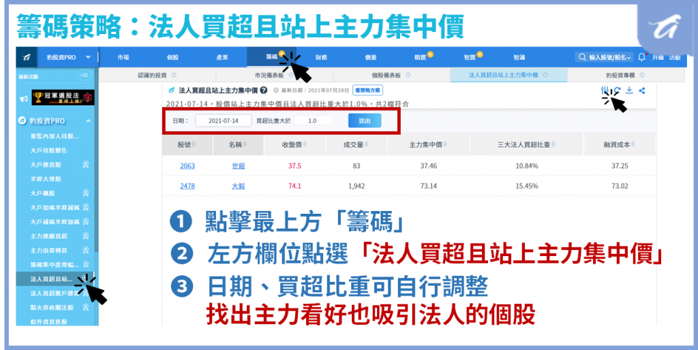This screenshot has height=350, width=698.
Task: Select 大戶飆股 in sidebar
Action: (x=42, y=193)
